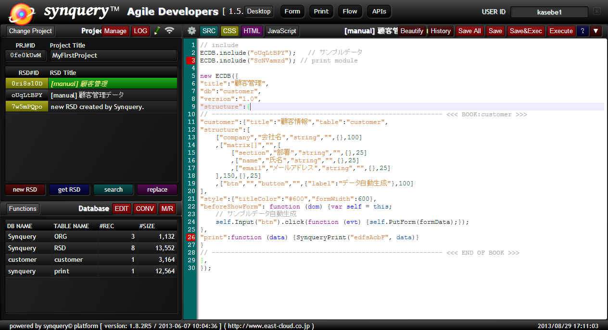Click the replace button
The height and width of the screenshot is (330, 608).
[157, 189]
